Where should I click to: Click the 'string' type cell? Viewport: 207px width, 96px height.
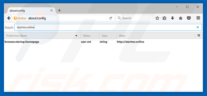pyautogui.click(x=103, y=42)
